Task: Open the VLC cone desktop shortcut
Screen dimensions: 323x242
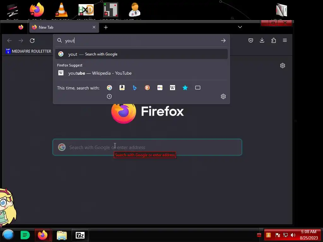Action: pos(62,10)
